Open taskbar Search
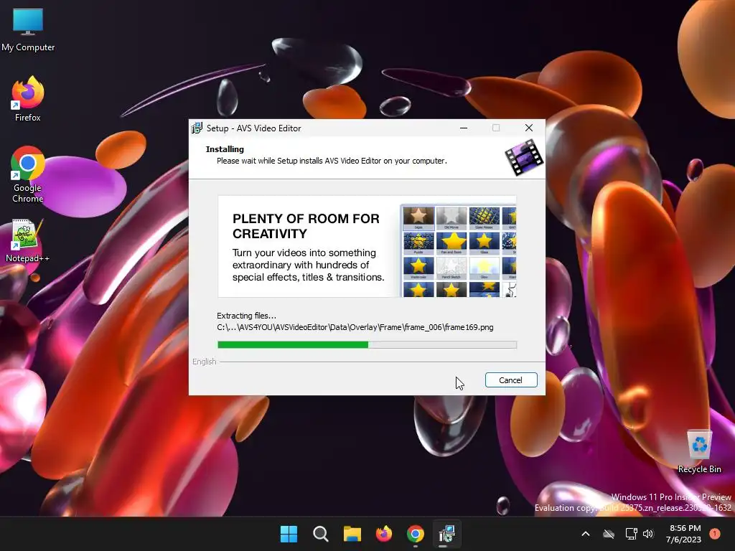Viewport: 735px width, 551px height. pos(321,534)
